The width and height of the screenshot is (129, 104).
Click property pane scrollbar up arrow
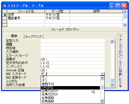(x=112, y=41)
